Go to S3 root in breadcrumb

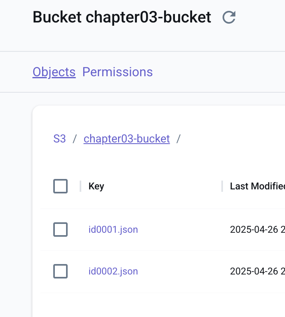60,139
